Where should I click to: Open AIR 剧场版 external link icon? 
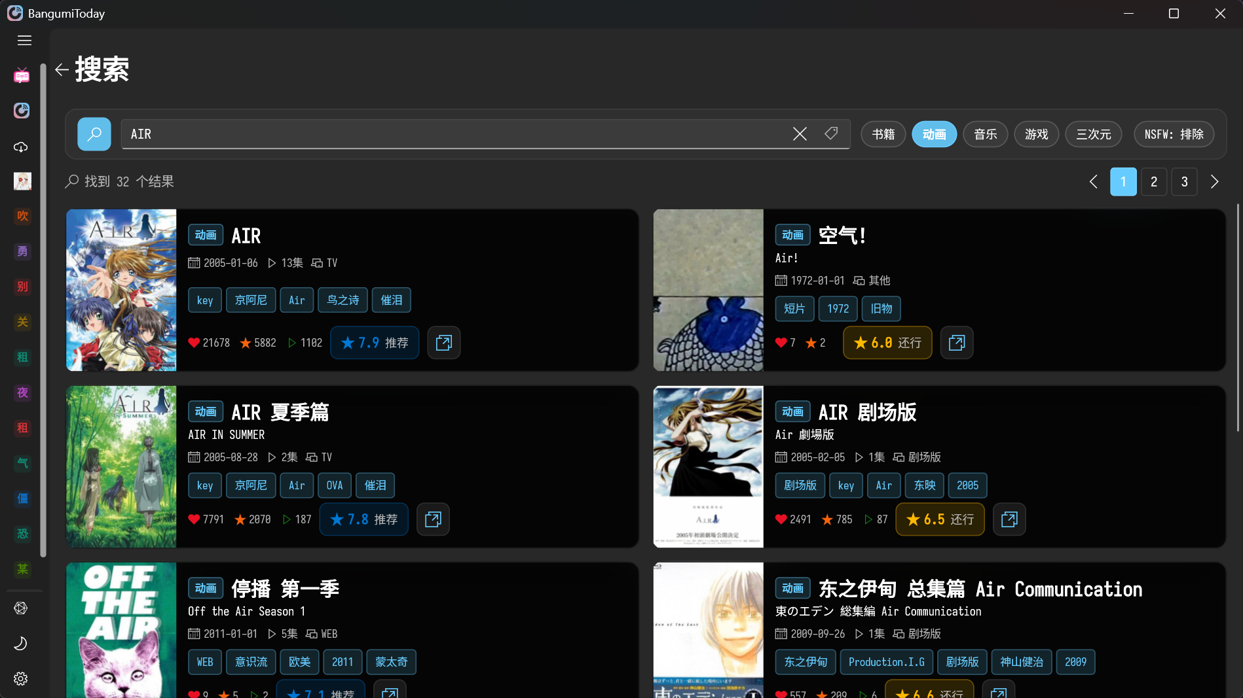tap(1009, 519)
